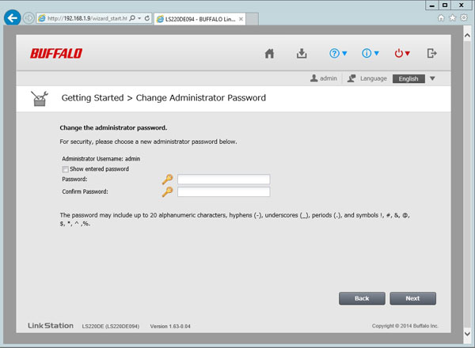This screenshot has width=475, height=348.
Task: Click the LinkStation footer logo
Action: point(51,326)
